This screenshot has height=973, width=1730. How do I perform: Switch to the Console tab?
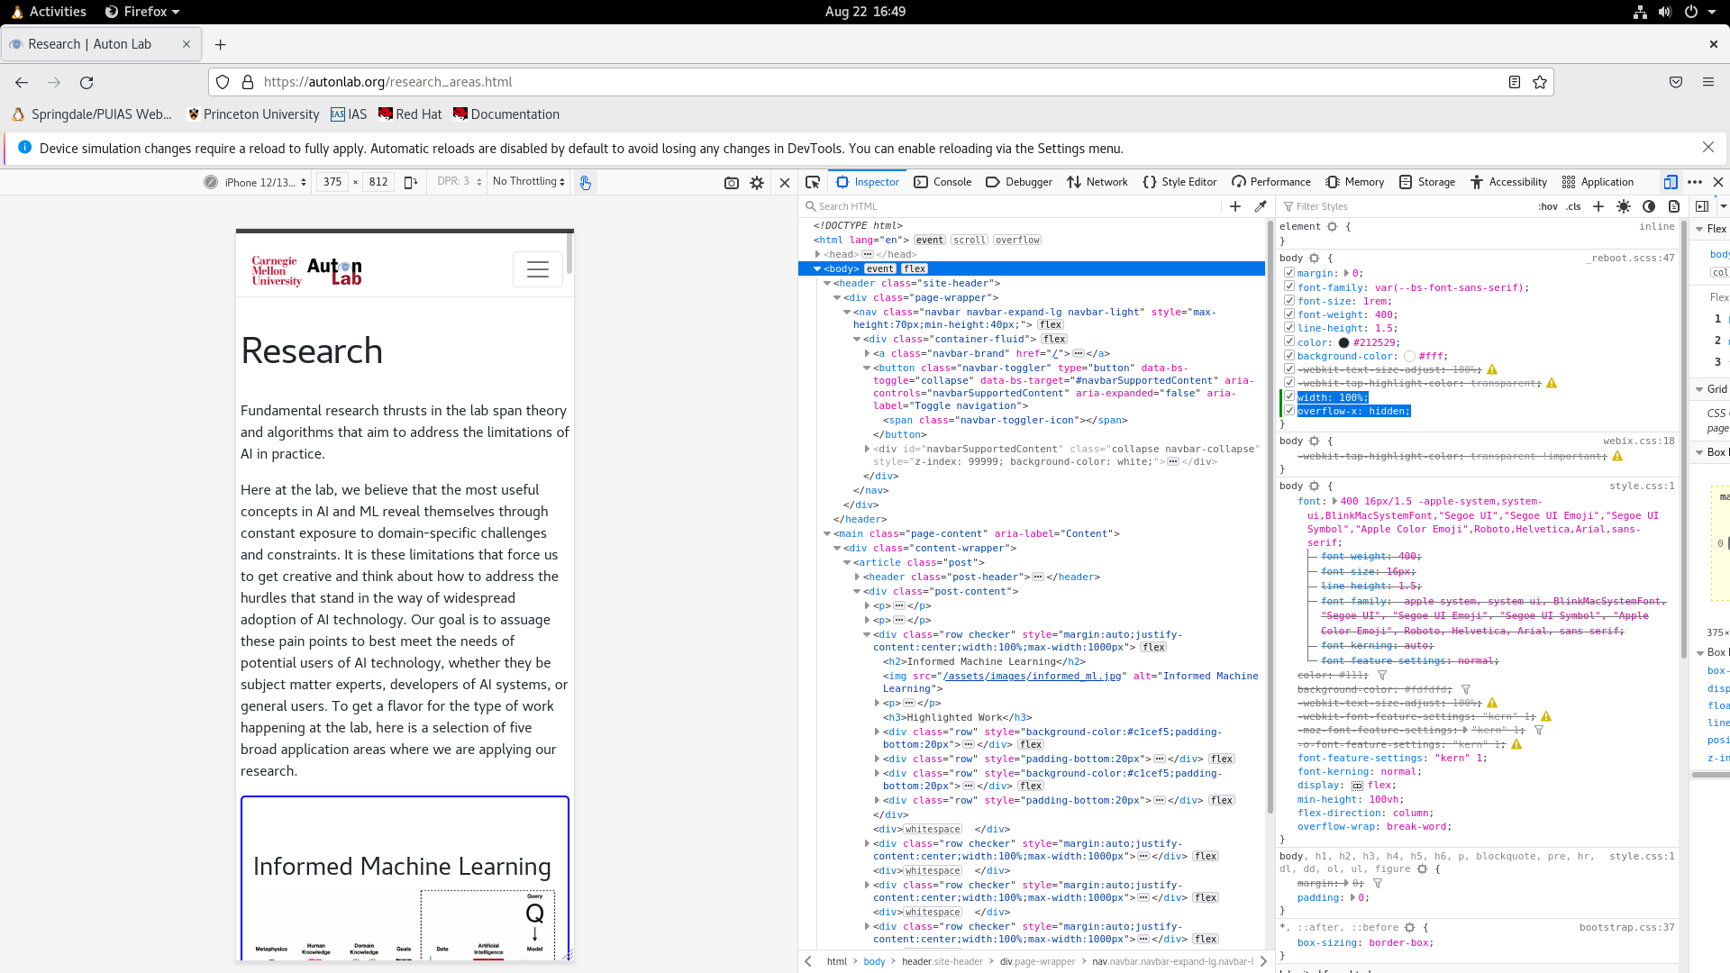pos(942,182)
